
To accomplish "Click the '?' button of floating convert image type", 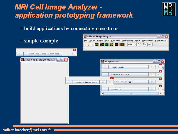I will coord(69,82).
